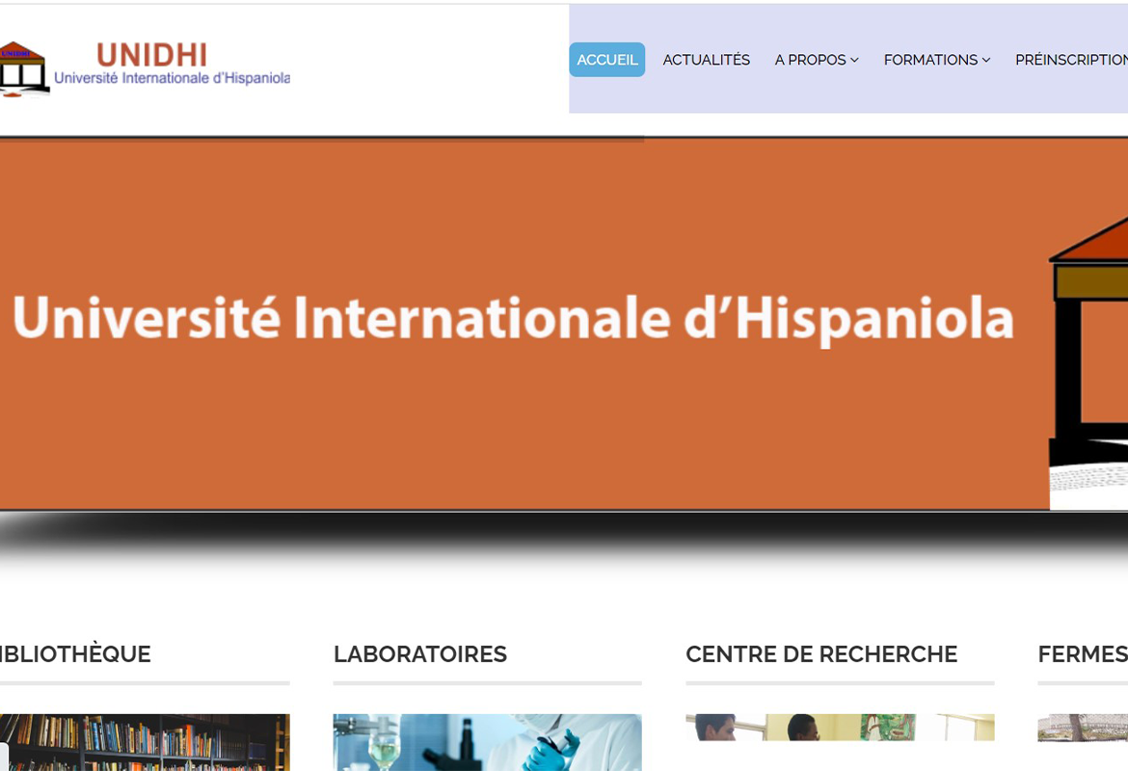This screenshot has width=1128, height=771.
Task: Click the Université Internationale d'Hispaniola tagline
Action: (x=173, y=78)
